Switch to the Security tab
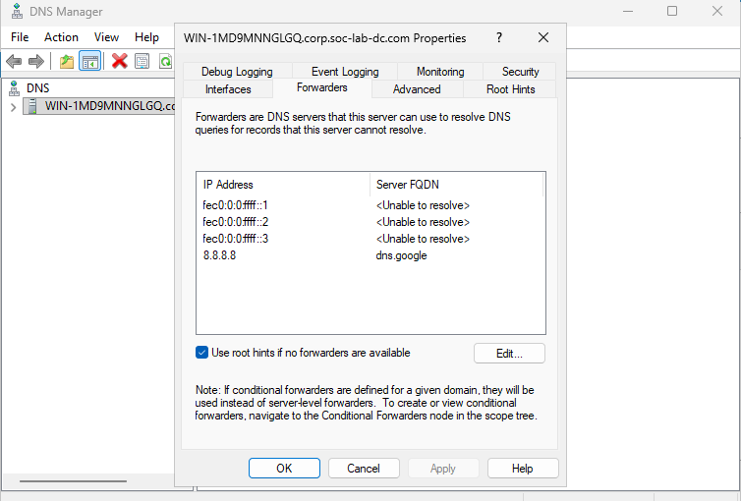 tap(520, 72)
